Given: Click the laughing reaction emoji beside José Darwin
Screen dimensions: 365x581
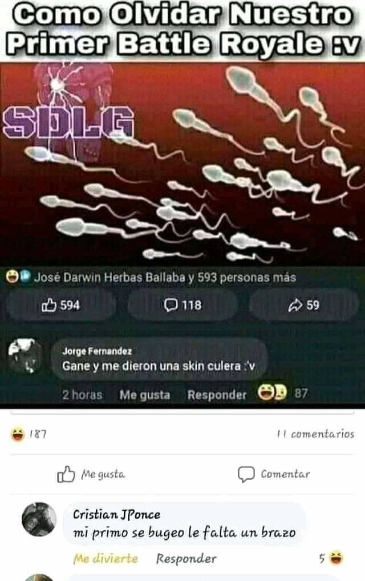Looking at the screenshot, I should 12,277.
